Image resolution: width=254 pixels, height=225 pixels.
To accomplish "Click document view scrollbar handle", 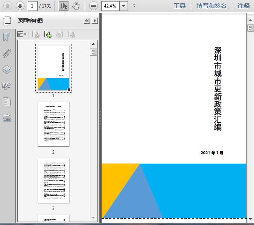I will (x=251, y=28).
